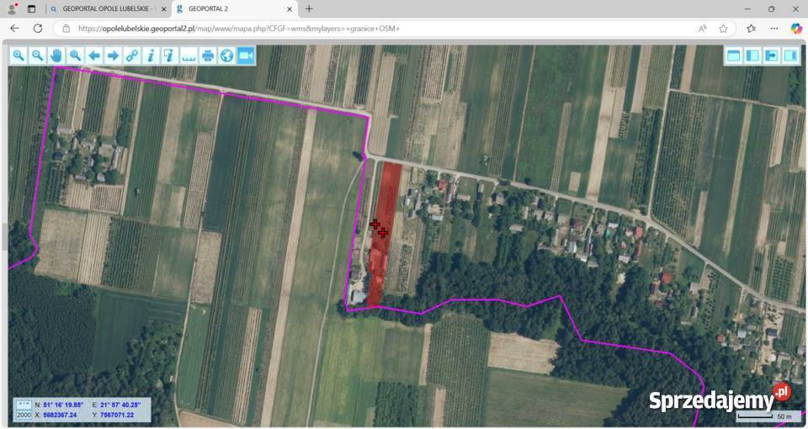Select the zoom out magnifier tool
Image resolution: width=808 pixels, height=429 pixels.
pyautogui.click(x=37, y=56)
